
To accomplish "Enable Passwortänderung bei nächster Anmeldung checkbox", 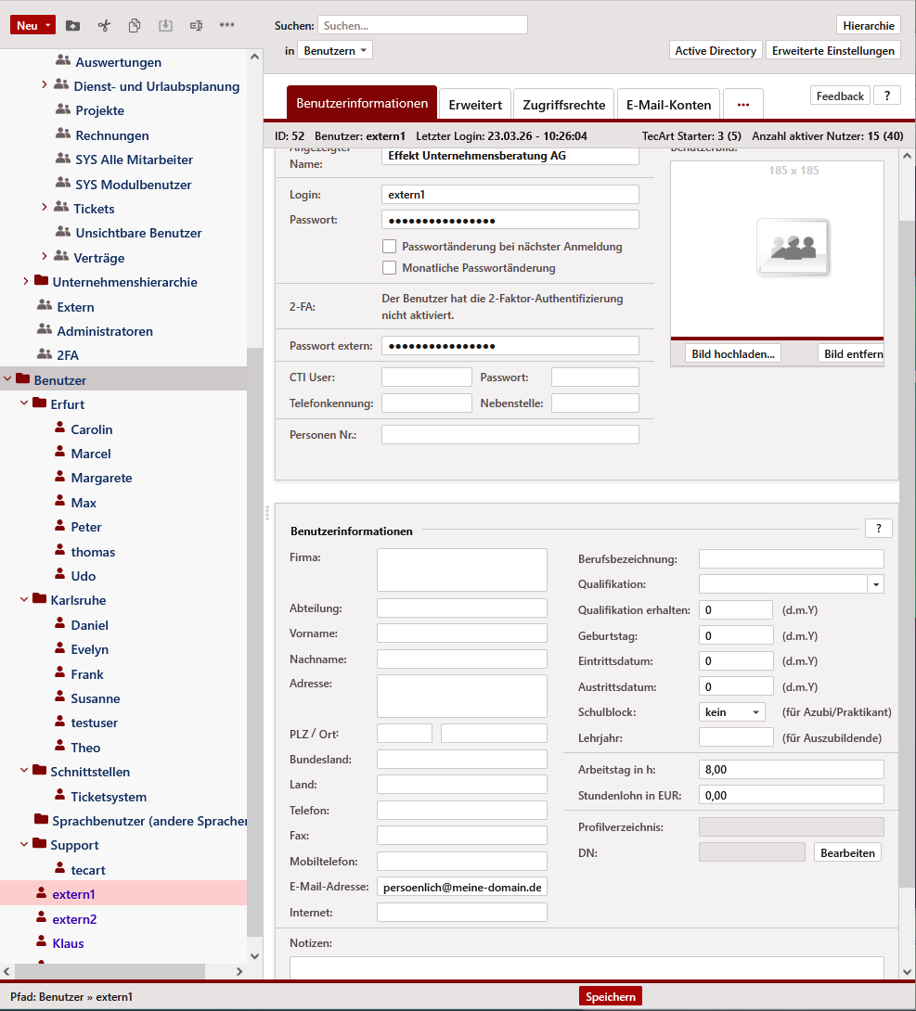I will pyautogui.click(x=390, y=247).
